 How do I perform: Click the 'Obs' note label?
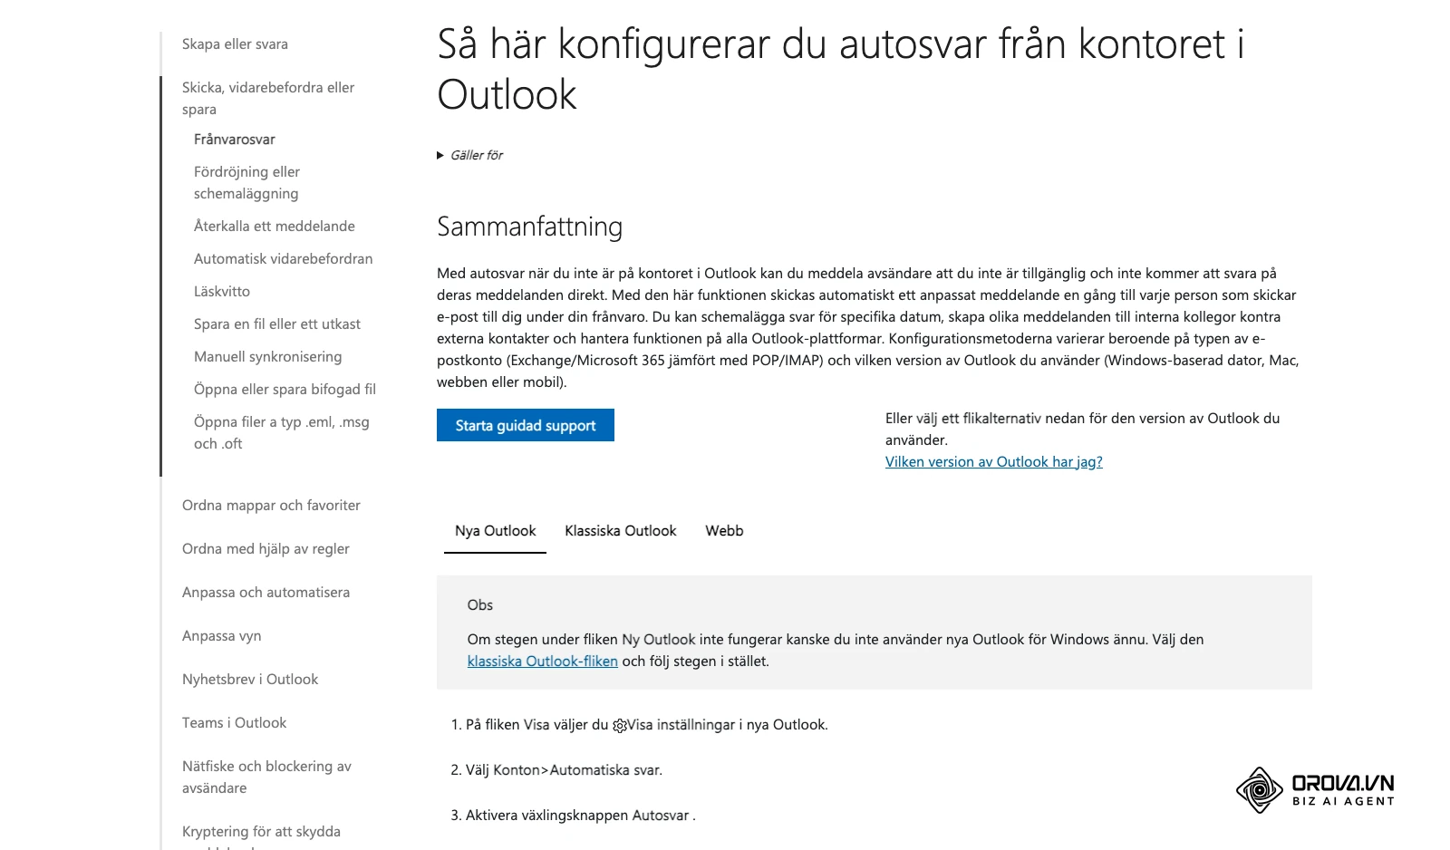[x=480, y=604]
